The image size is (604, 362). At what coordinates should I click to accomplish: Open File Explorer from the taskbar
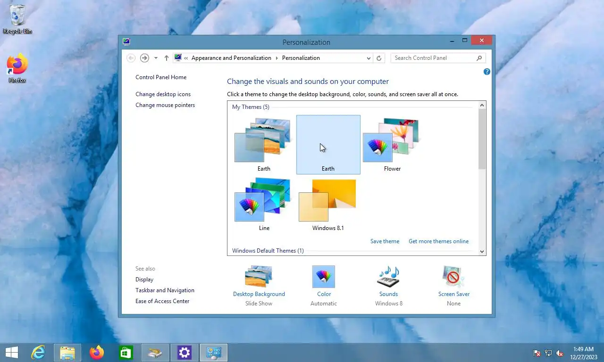(67, 353)
